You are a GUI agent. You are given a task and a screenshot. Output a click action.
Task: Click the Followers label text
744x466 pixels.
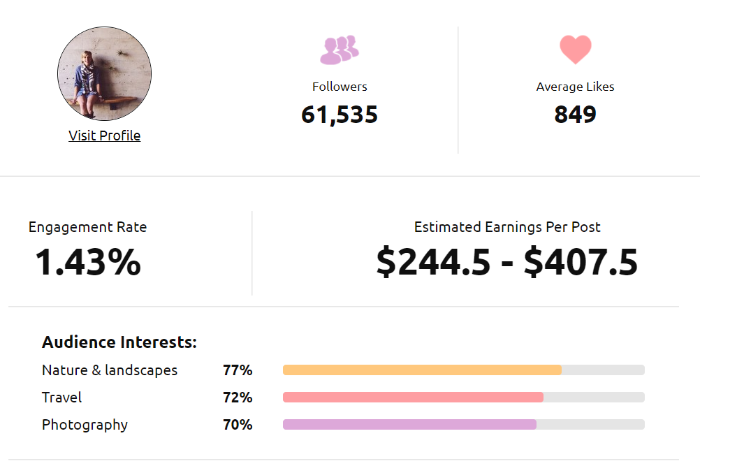tap(340, 87)
